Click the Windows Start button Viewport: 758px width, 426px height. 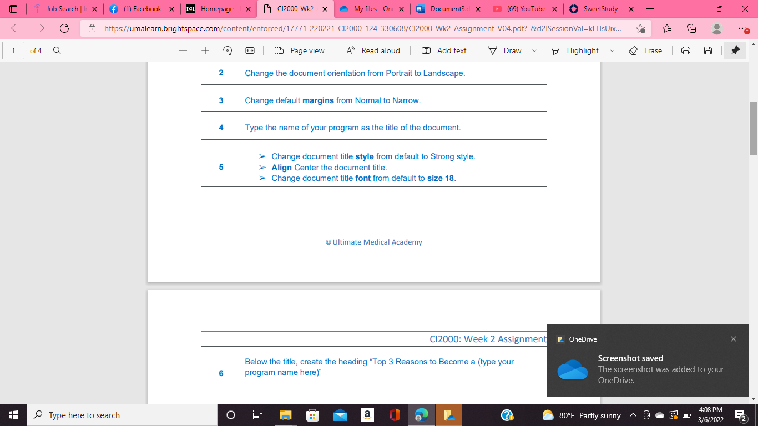click(x=13, y=415)
